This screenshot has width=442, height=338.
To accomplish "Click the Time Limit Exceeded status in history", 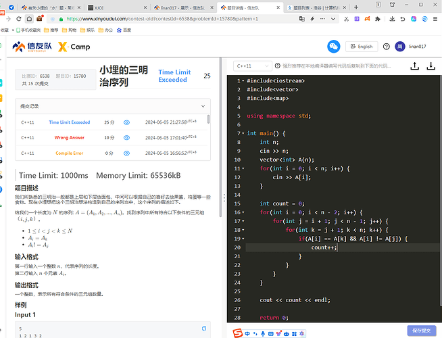I will click(x=70, y=122).
